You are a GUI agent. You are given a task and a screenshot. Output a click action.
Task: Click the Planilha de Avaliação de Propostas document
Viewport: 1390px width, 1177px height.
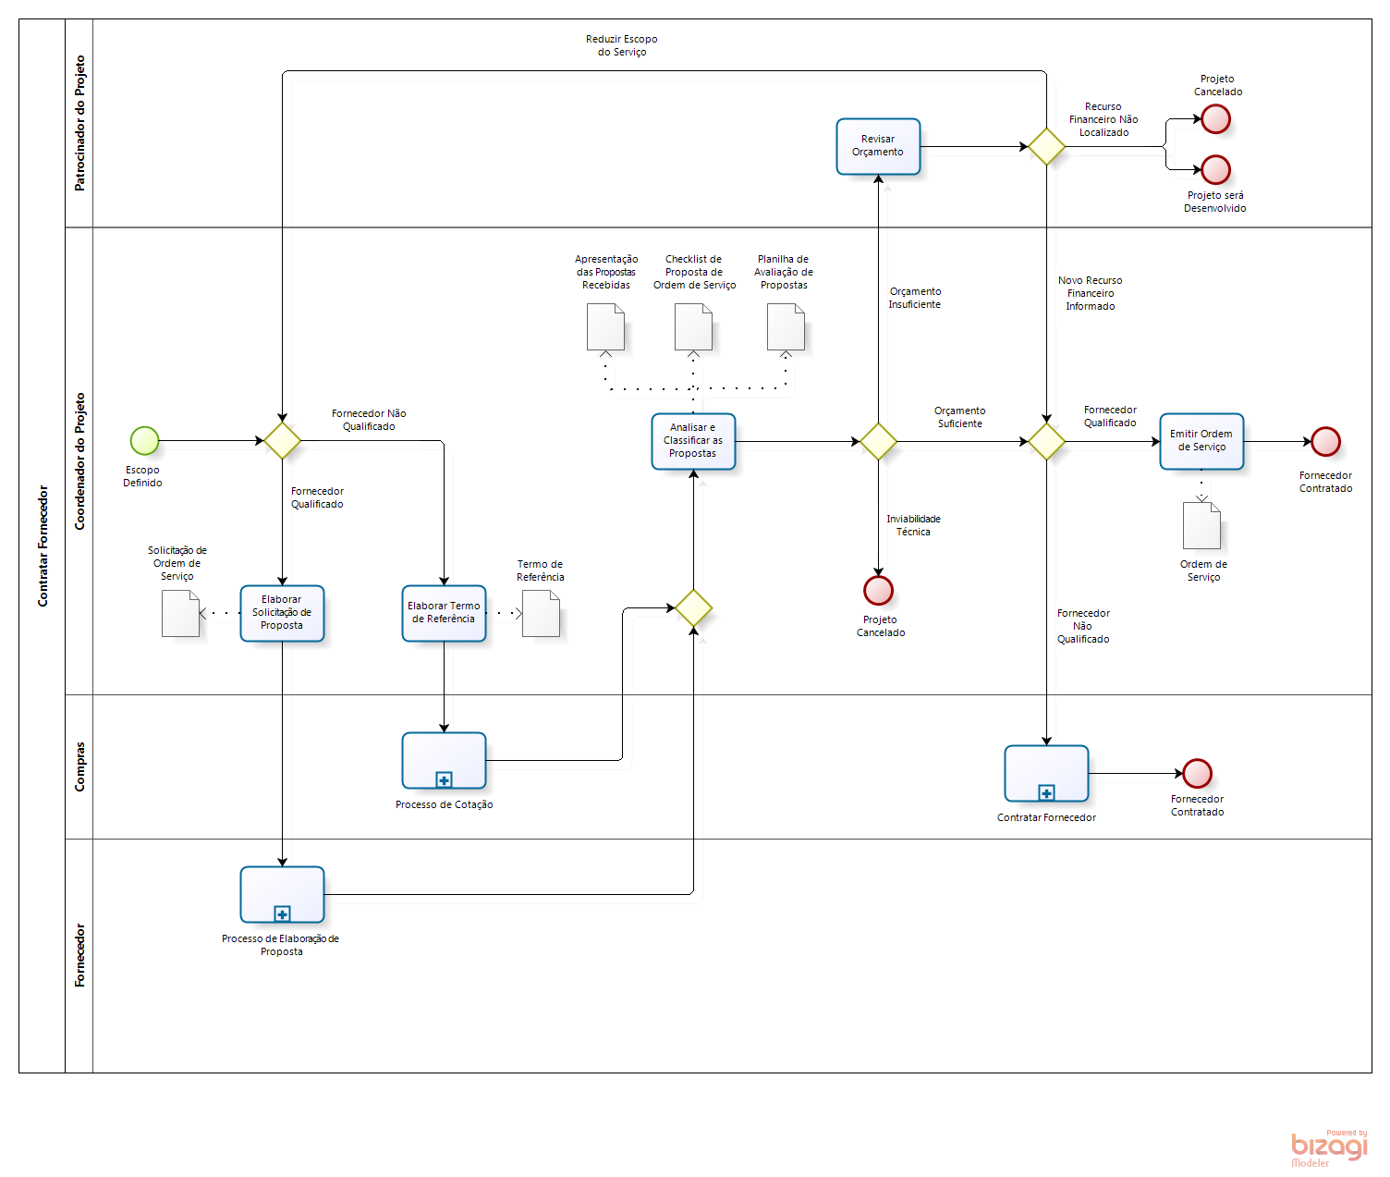coord(786,327)
